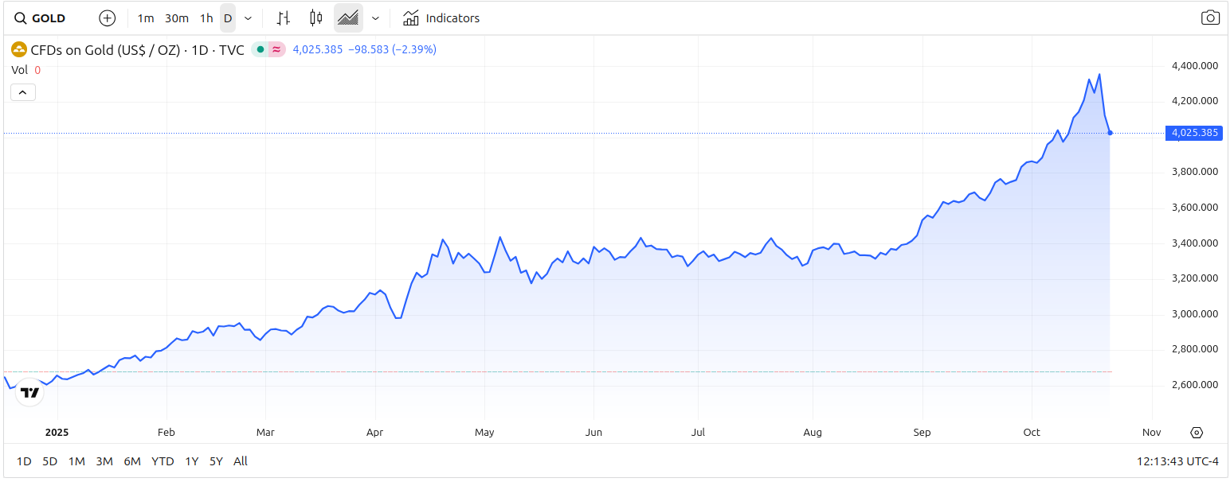The height and width of the screenshot is (482, 1230).
Task: Click the 12:13:43 UTC-4 timezone clock
Action: [1177, 461]
